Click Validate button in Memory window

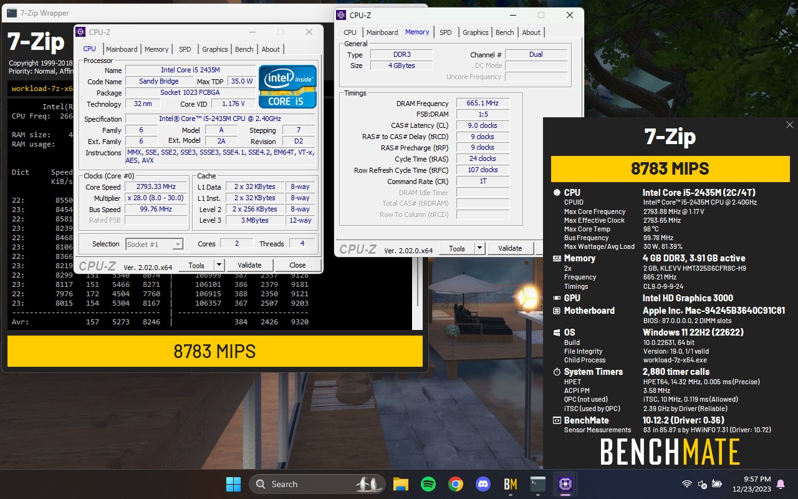coord(510,248)
